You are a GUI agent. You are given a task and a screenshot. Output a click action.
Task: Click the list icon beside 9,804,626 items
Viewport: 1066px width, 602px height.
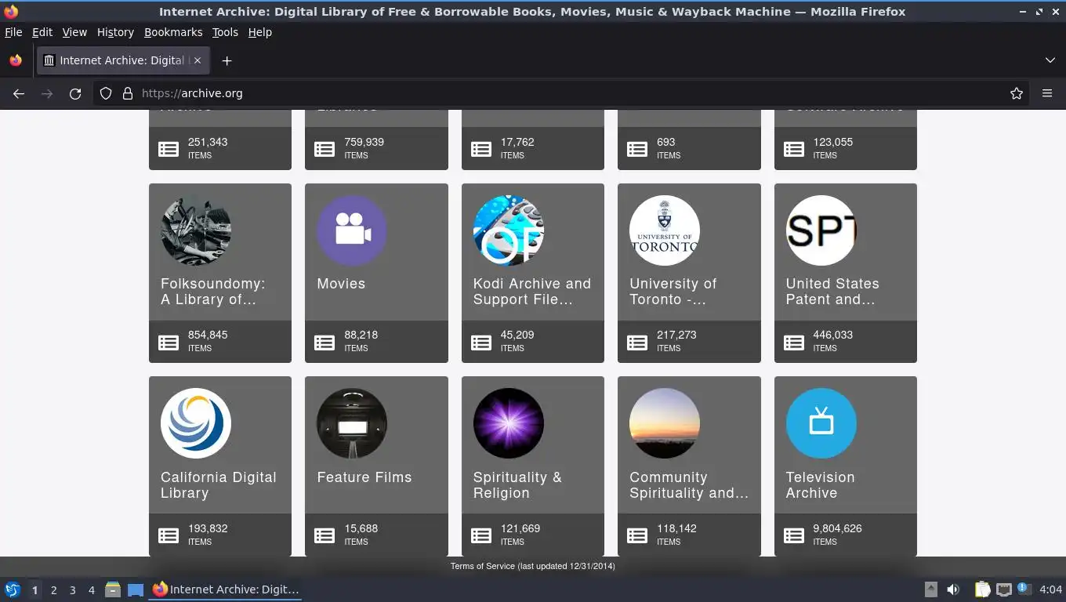[794, 536]
